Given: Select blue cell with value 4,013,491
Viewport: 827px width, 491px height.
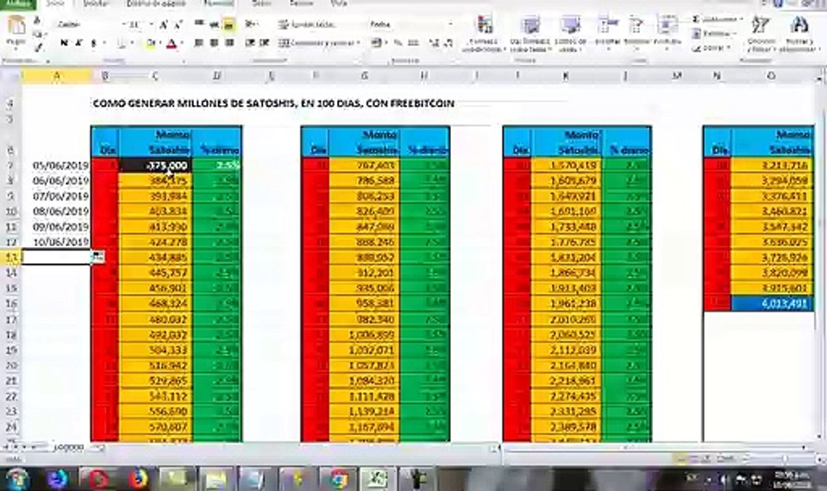Looking at the screenshot, I should click(x=772, y=303).
